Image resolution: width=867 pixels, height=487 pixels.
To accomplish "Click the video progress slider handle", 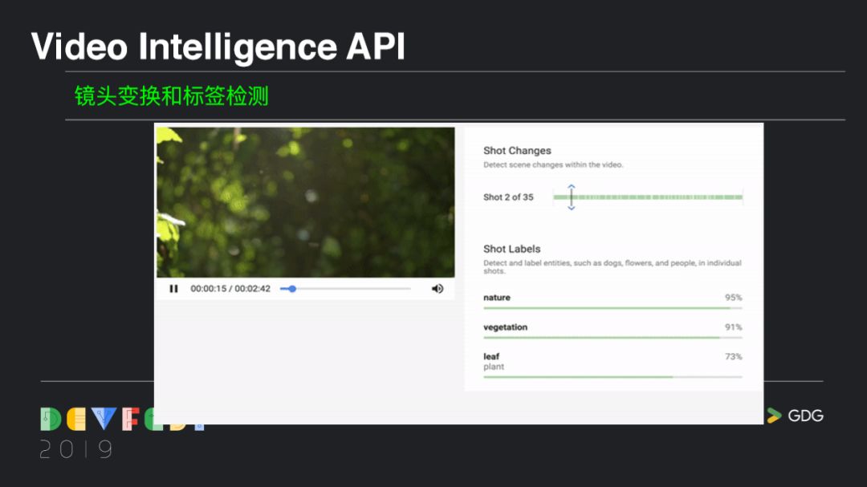I will (x=292, y=289).
